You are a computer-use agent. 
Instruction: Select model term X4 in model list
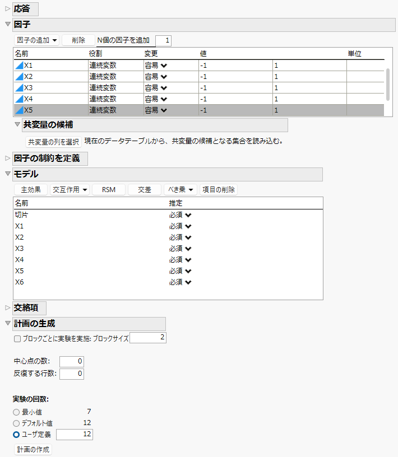[x=20, y=260]
